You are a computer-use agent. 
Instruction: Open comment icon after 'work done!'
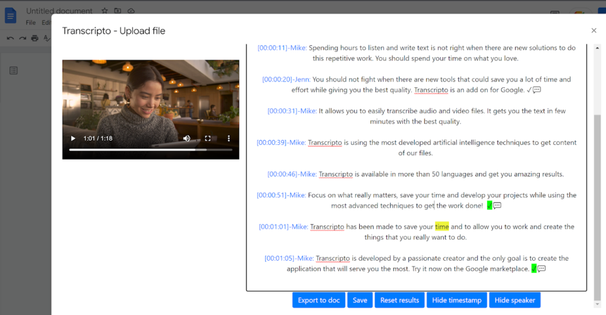(497, 206)
